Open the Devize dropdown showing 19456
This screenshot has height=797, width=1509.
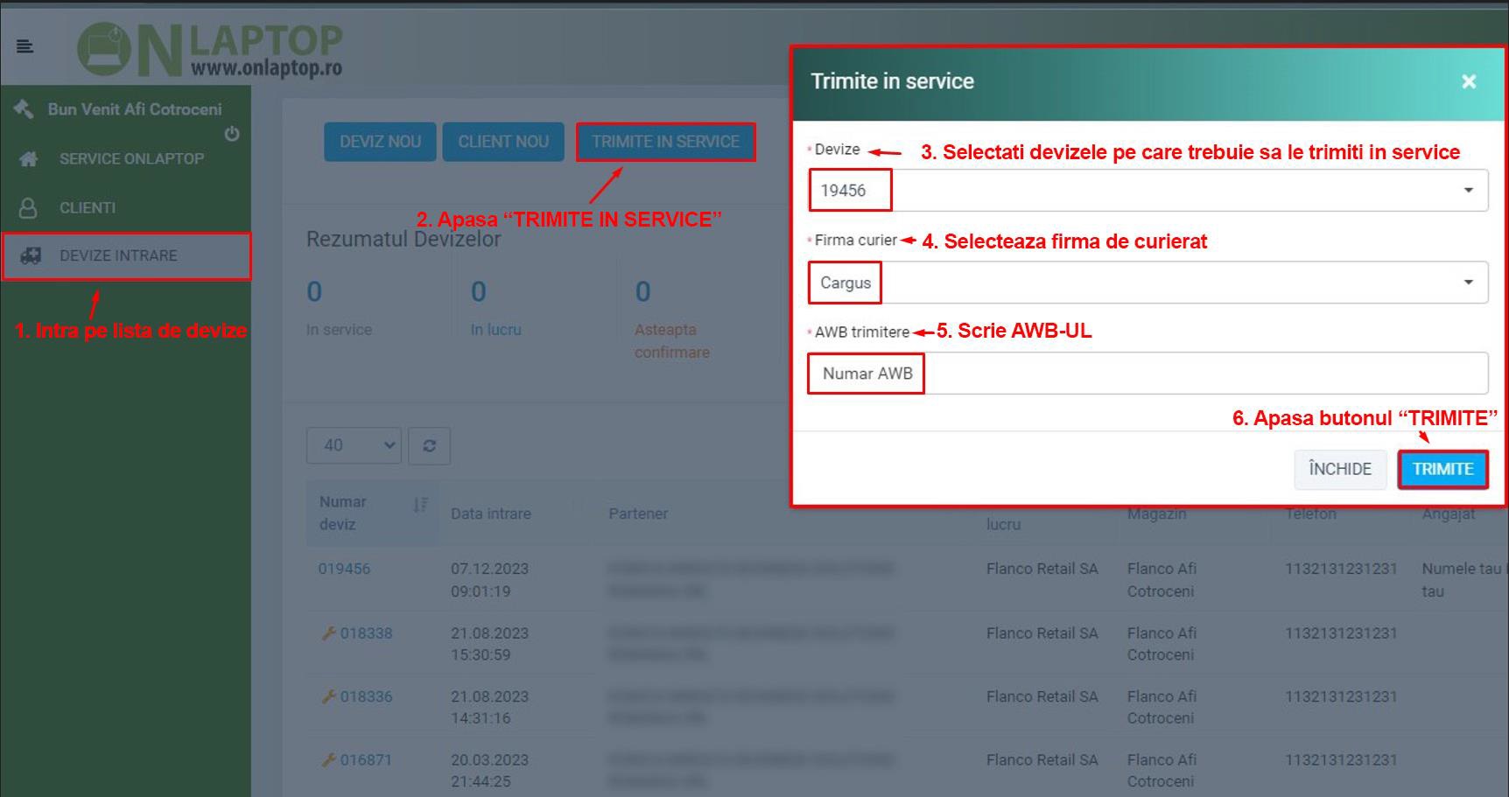pos(1147,191)
